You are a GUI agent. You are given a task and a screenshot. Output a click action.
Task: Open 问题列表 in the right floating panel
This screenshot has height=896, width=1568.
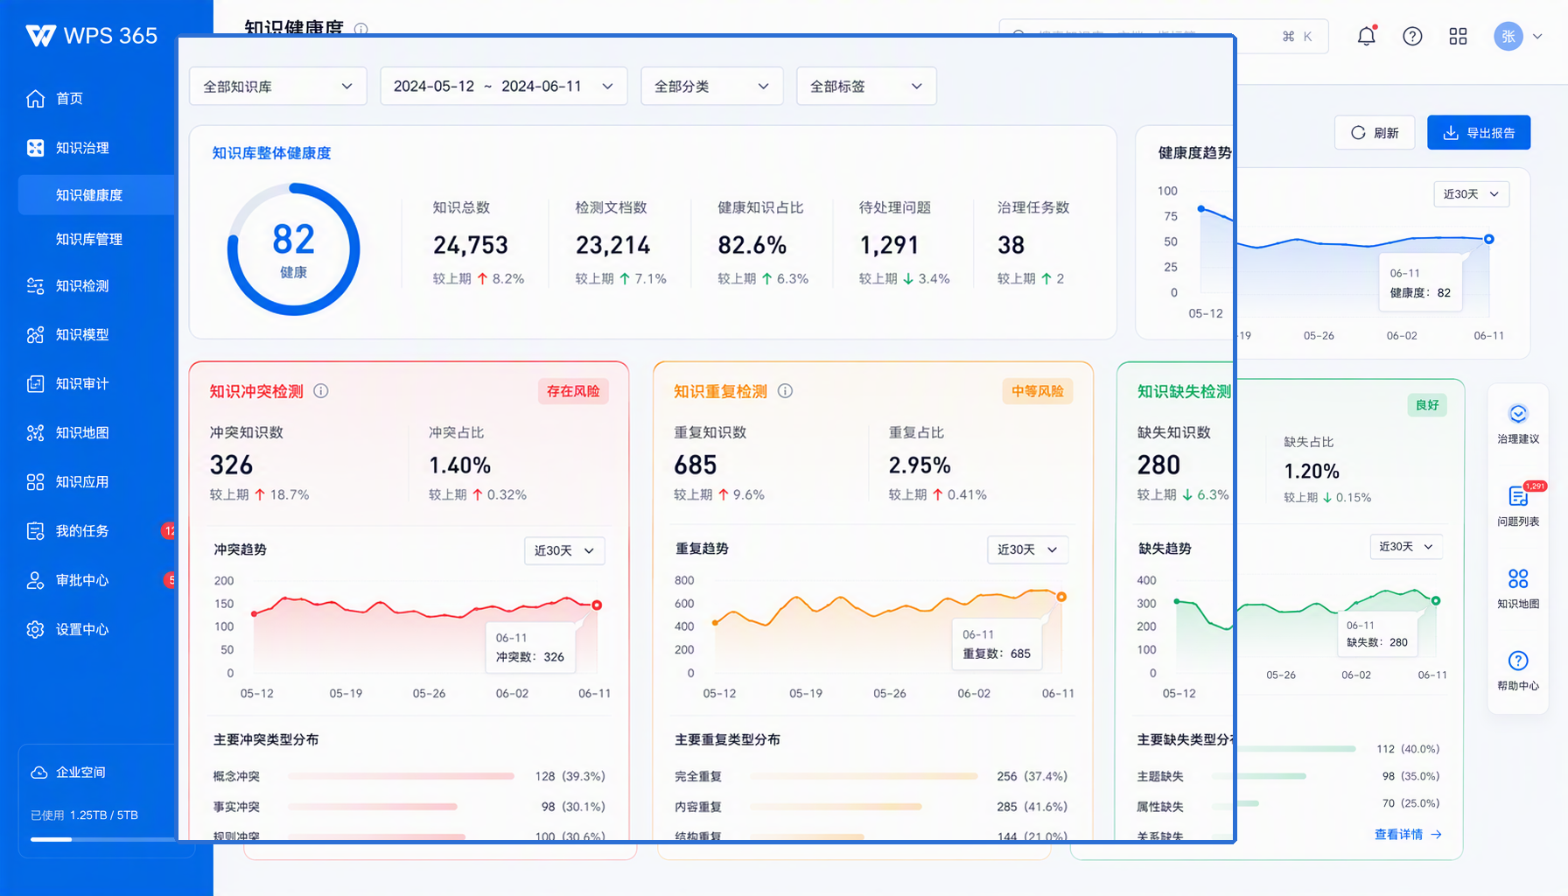(x=1518, y=506)
